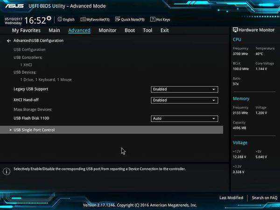Click the memory voltage value 1.200 V
The height and width of the screenshot is (210, 280).
[261, 113]
